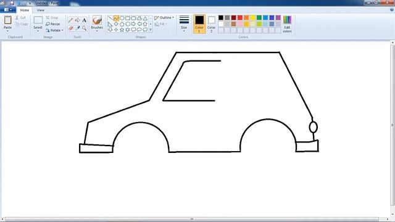395x222 pixels.
Task: Save using the Quick Access floppy icon
Action: click(12, 3)
